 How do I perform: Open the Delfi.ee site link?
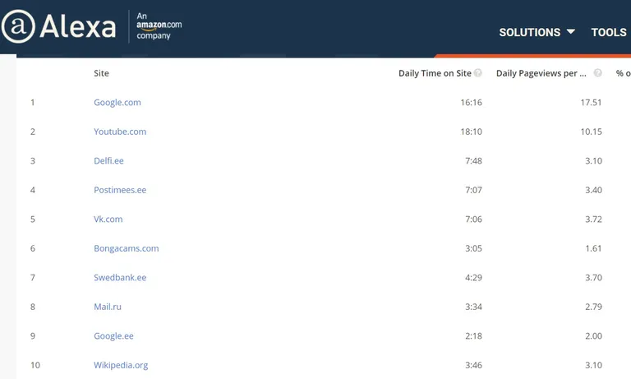pos(108,160)
